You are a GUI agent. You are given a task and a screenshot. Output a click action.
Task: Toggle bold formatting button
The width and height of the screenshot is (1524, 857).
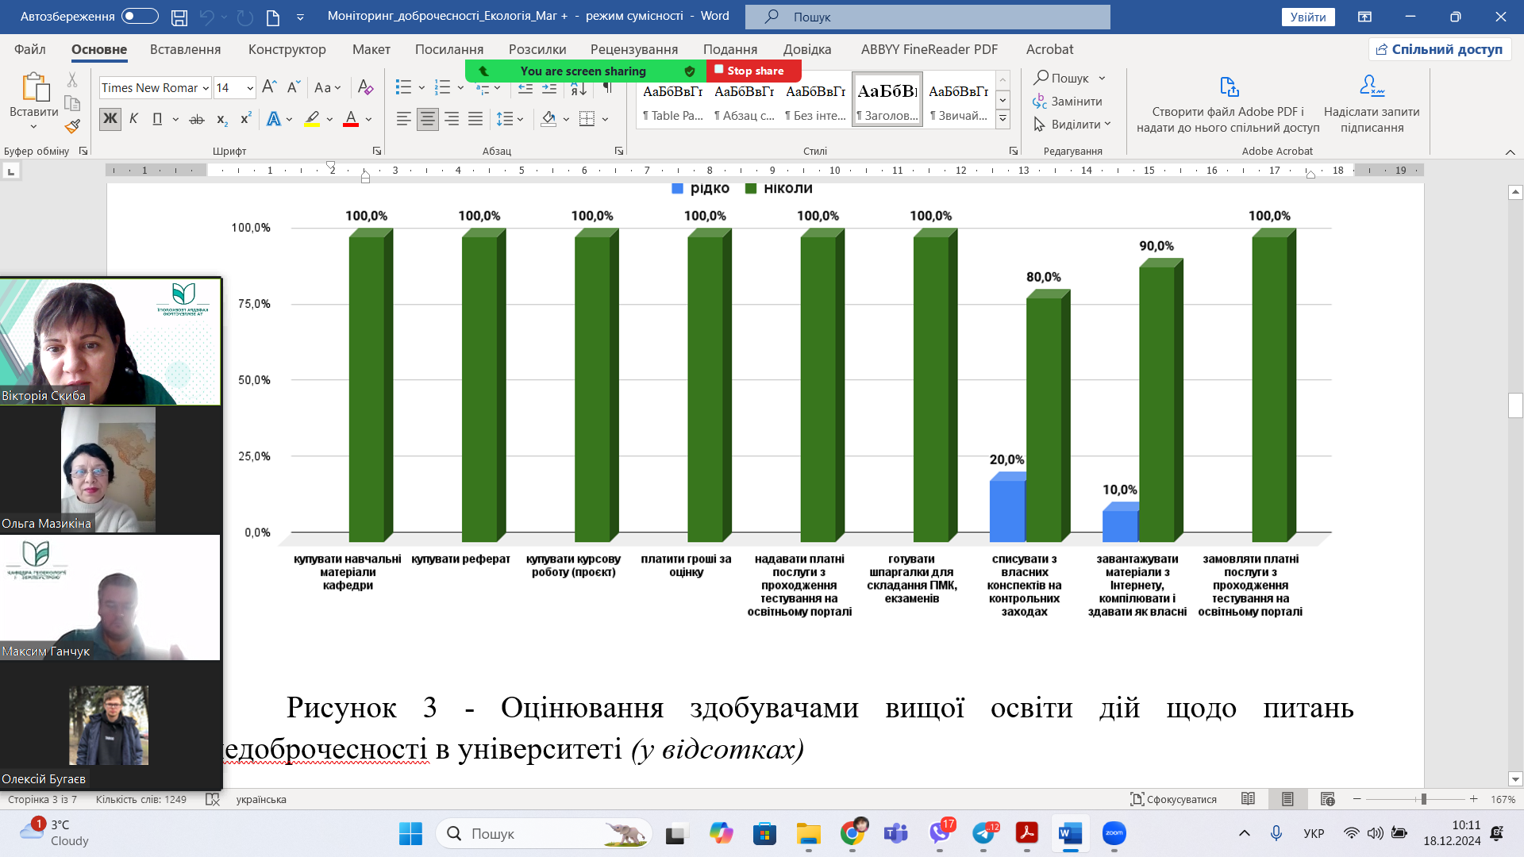pos(110,119)
